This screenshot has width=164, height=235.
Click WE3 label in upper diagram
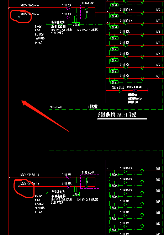[x=158, y=21]
